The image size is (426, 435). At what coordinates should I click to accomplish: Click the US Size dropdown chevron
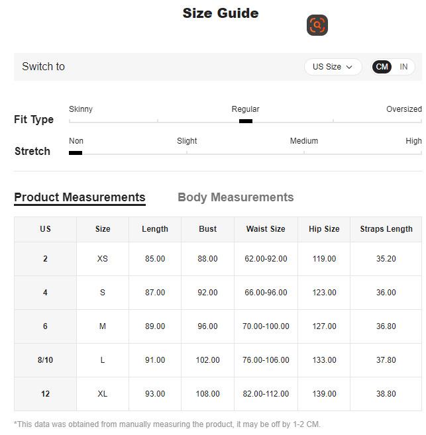tap(349, 67)
